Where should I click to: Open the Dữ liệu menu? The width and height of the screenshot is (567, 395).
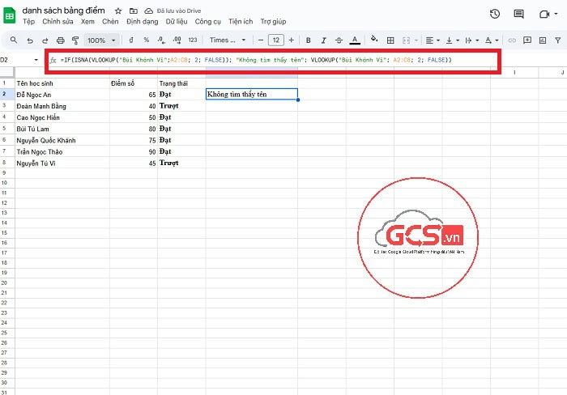177,22
